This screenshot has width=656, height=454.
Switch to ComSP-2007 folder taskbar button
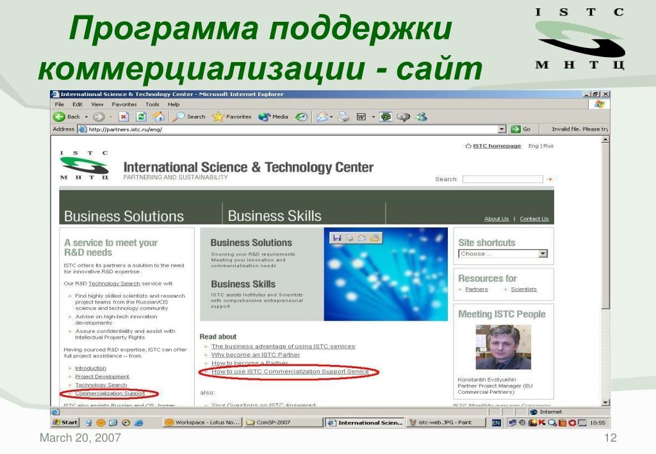[x=284, y=422]
